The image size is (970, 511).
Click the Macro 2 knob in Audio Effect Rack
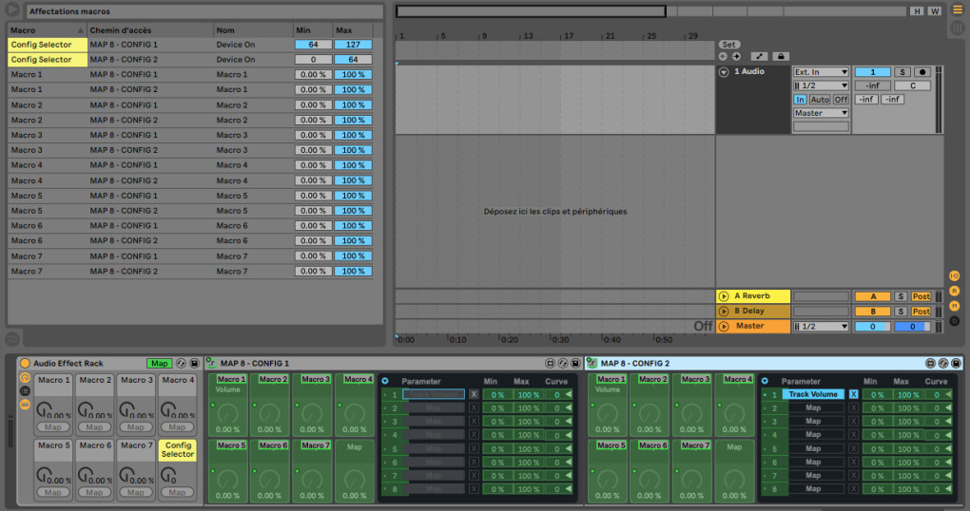(x=86, y=409)
